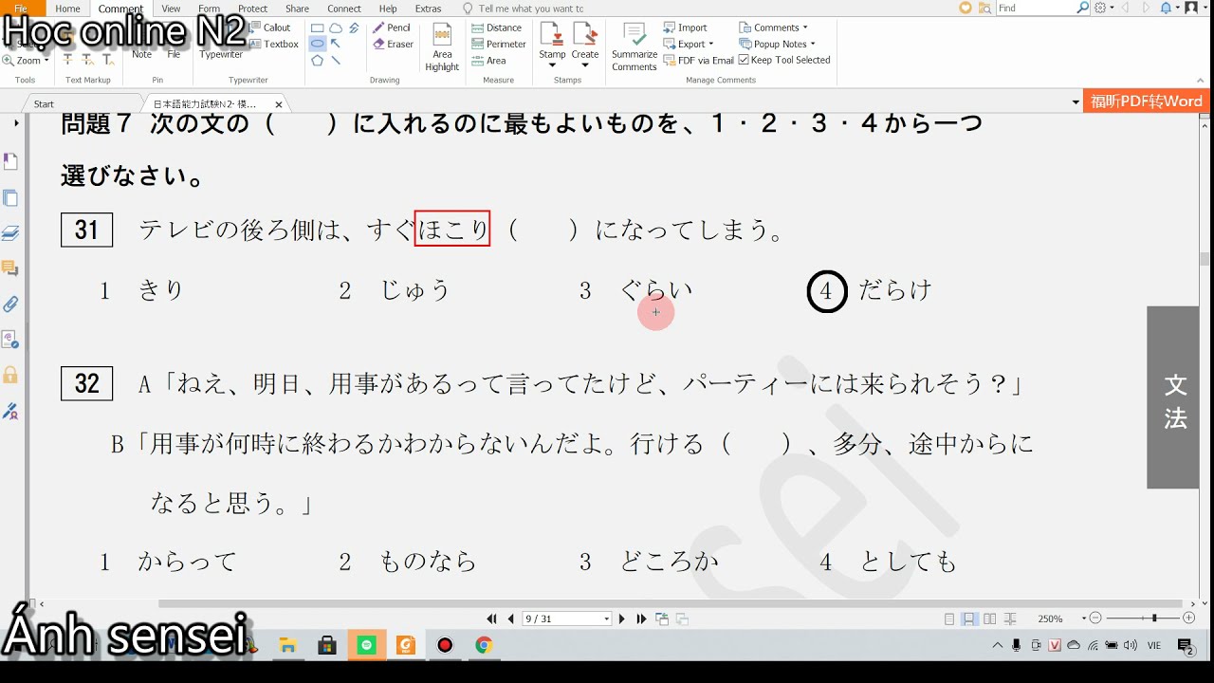
Task: Go to the previous page
Action: 511,618
